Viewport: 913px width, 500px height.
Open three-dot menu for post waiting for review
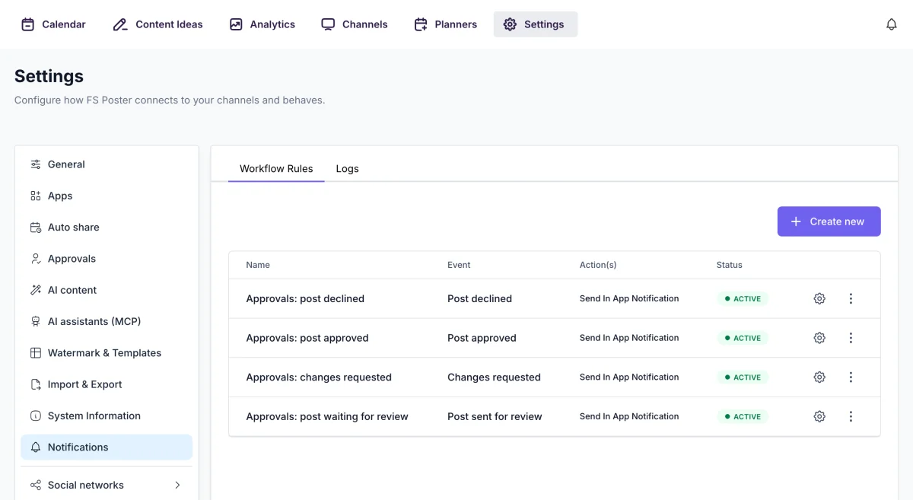851,416
